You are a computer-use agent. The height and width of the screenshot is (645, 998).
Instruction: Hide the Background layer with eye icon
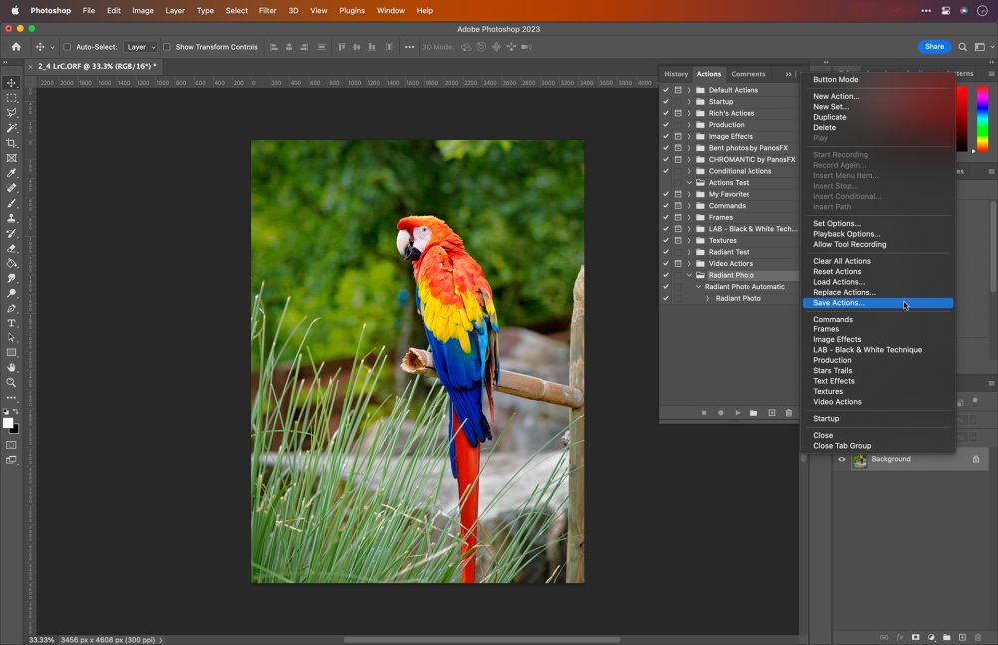[x=841, y=459]
